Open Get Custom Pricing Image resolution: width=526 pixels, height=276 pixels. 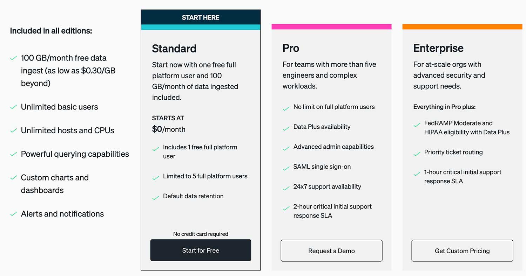point(462,250)
